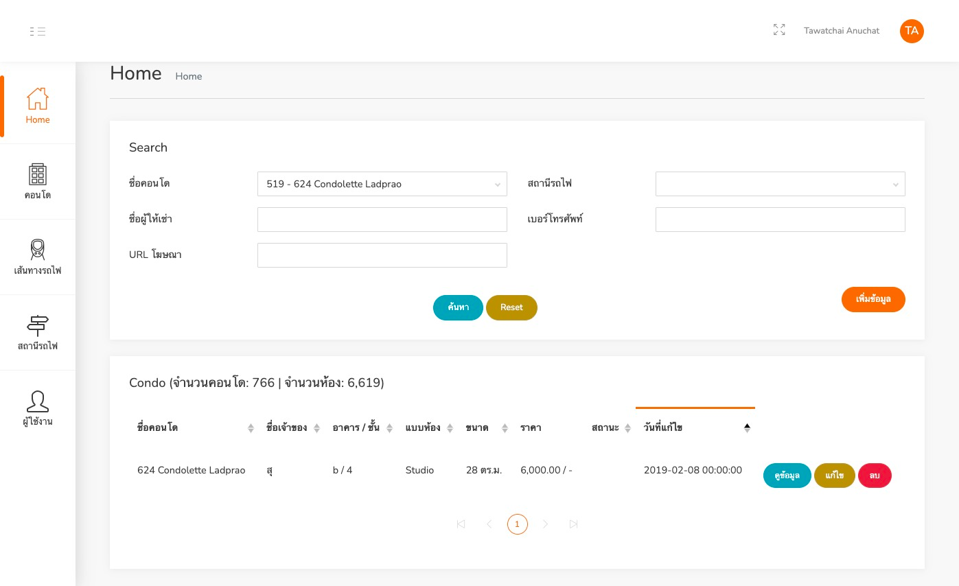Image resolution: width=959 pixels, height=586 pixels.
Task: Select page 1 in pagination
Action: pos(518,524)
